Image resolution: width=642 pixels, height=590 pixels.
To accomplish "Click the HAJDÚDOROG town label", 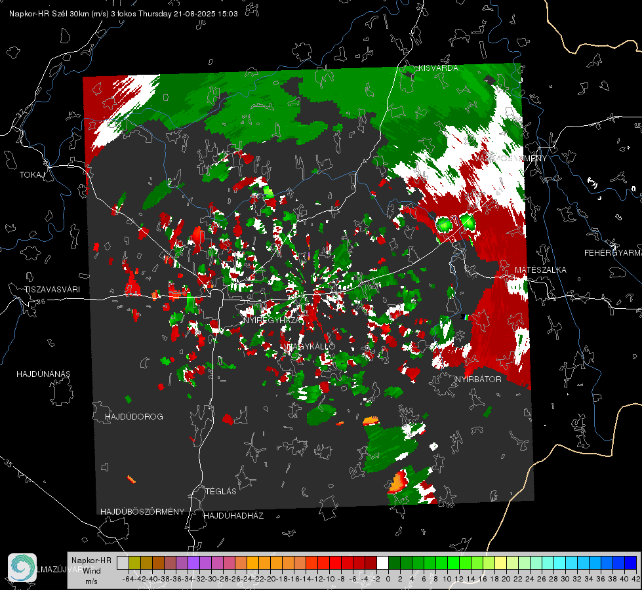I will (134, 416).
